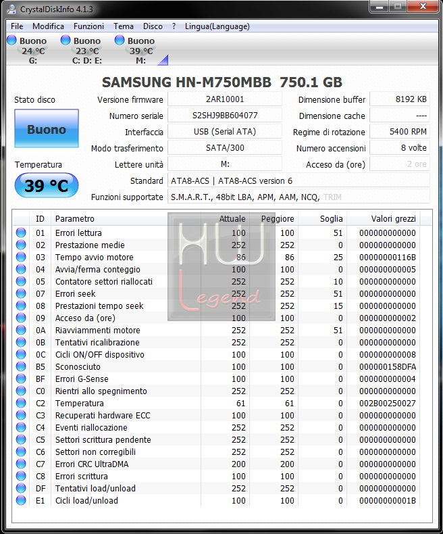
Task: Click the CrystalDiskInfo title bar app icon
Action: click(11, 9)
